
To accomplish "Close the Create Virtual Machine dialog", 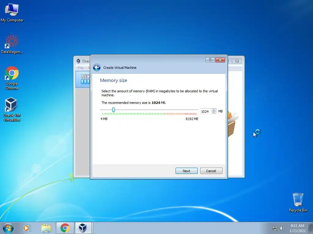I will click(220, 60).
